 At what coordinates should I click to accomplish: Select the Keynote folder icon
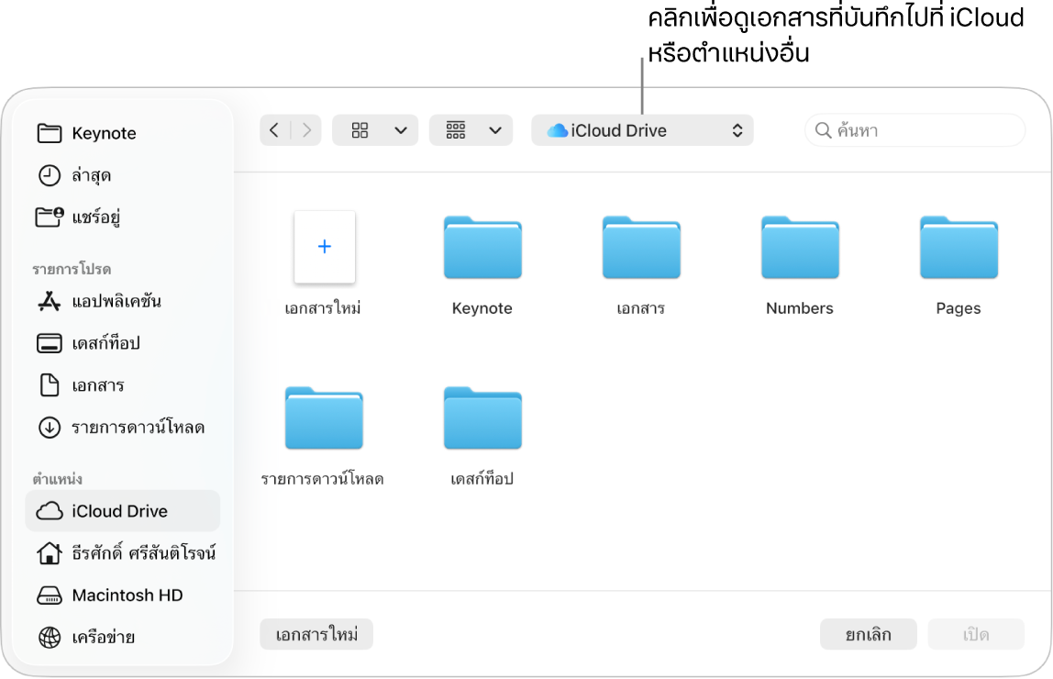click(x=482, y=247)
